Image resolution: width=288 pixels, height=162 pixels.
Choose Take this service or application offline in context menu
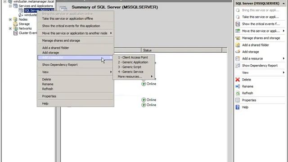pyautogui.click(x=75, y=18)
